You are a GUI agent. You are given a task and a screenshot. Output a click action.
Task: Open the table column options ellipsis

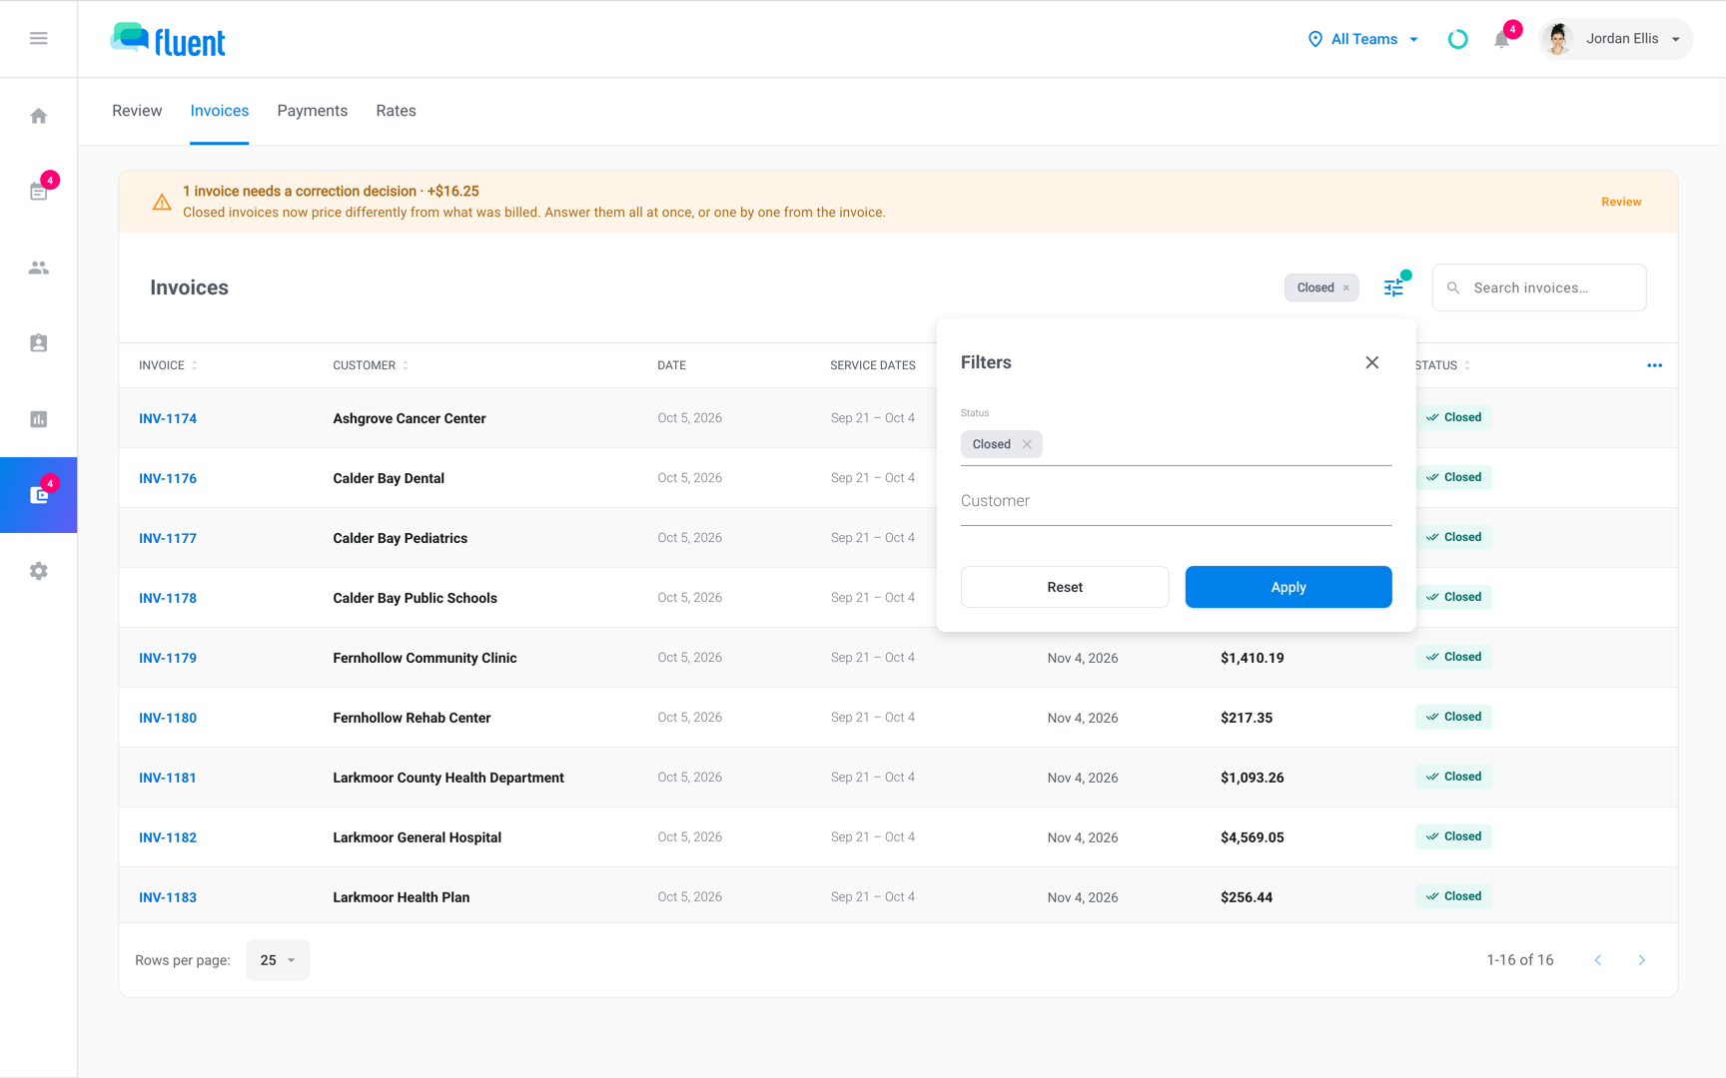[x=1654, y=365]
